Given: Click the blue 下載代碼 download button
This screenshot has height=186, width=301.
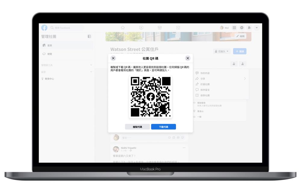Looking at the screenshot, I should tap(163, 127).
